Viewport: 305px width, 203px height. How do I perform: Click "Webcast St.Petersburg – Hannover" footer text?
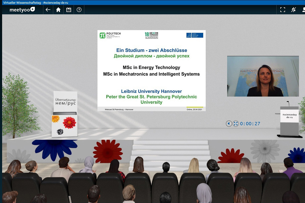[119, 109]
